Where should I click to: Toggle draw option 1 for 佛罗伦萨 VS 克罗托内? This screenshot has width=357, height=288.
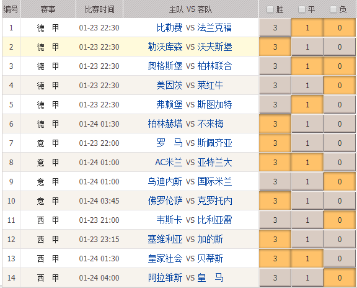pyautogui.click(x=307, y=200)
